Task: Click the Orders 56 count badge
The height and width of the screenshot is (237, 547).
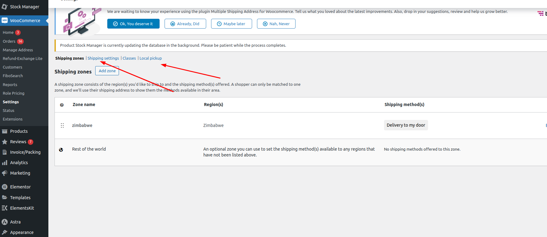Action: tap(20, 41)
